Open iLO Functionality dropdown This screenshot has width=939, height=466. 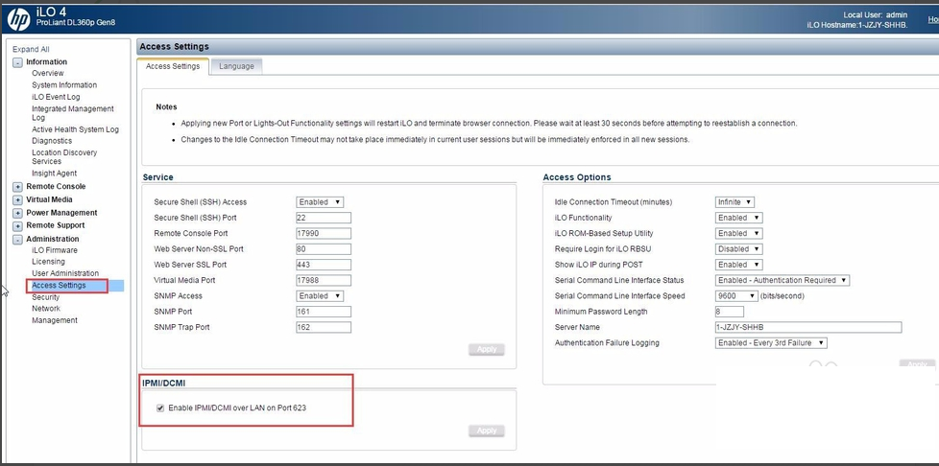click(x=739, y=218)
